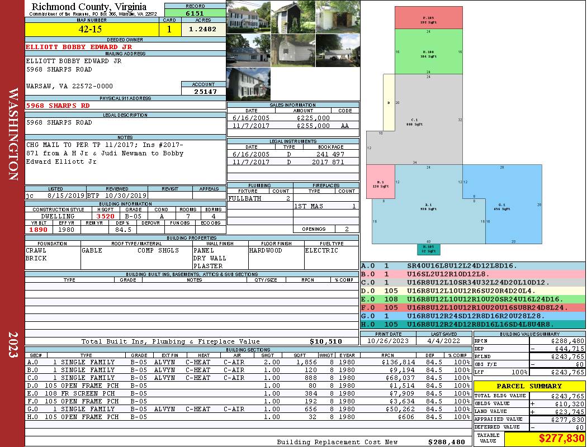Click deeded owner name ELLIOTT BOBBY EDWARD JR
The width and height of the screenshot is (587, 447).
79,47
